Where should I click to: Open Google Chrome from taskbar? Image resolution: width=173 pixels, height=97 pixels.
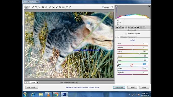click(56, 95)
